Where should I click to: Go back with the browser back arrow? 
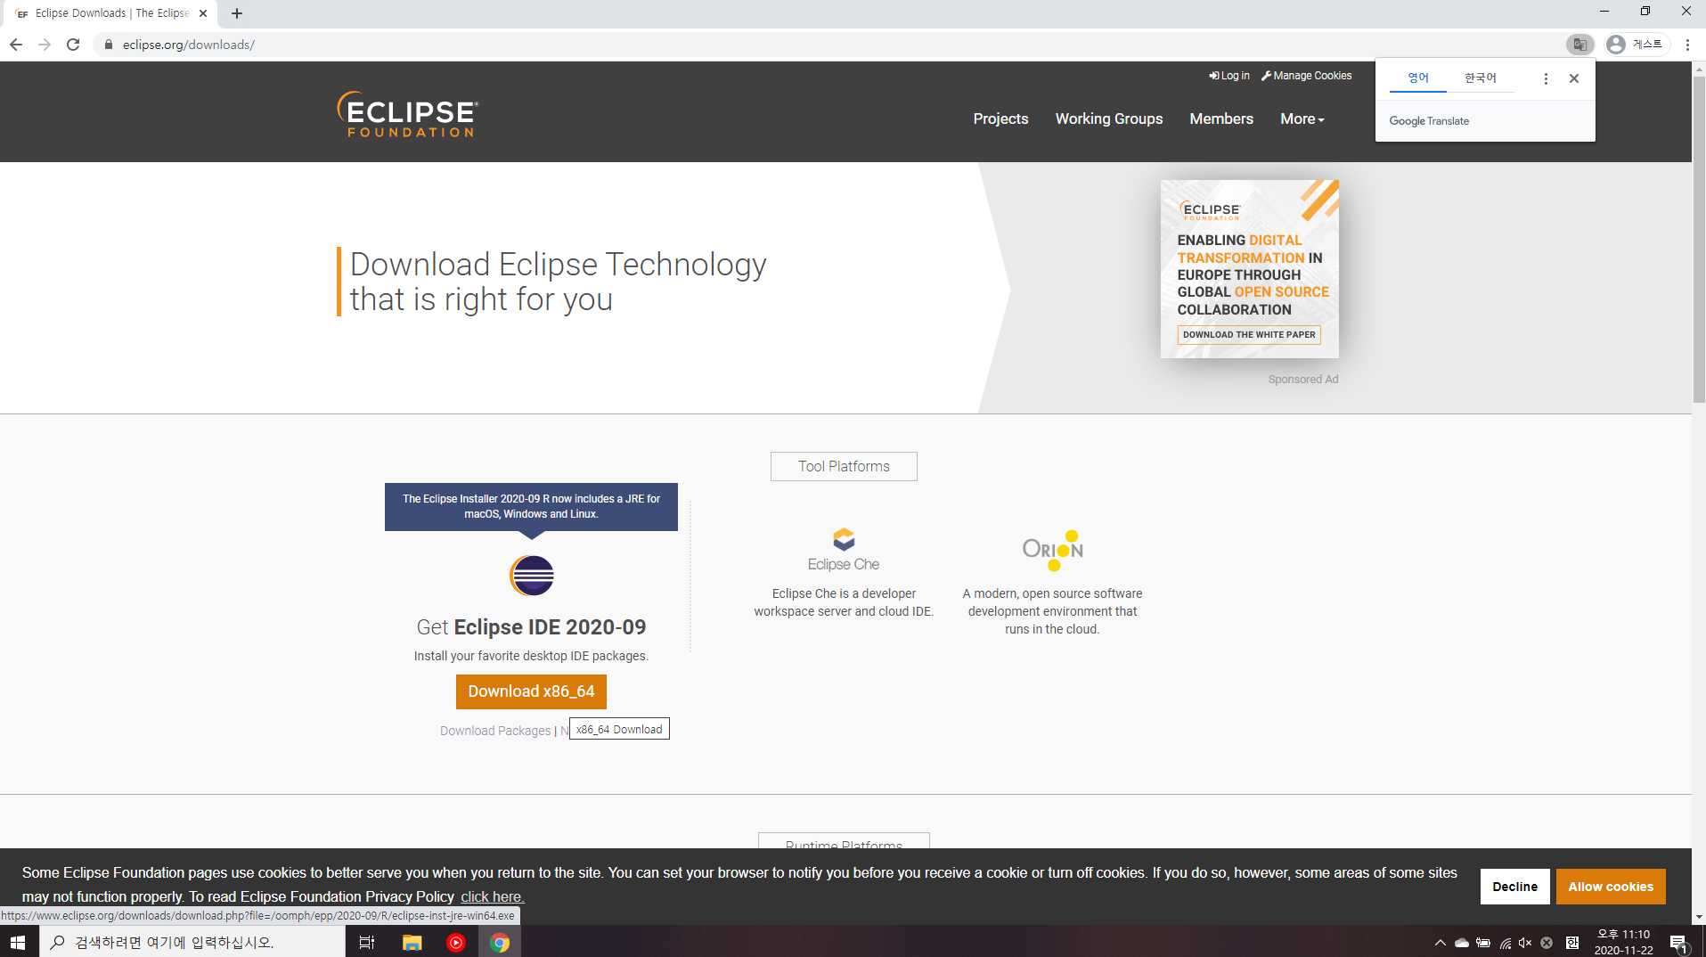[x=16, y=45]
